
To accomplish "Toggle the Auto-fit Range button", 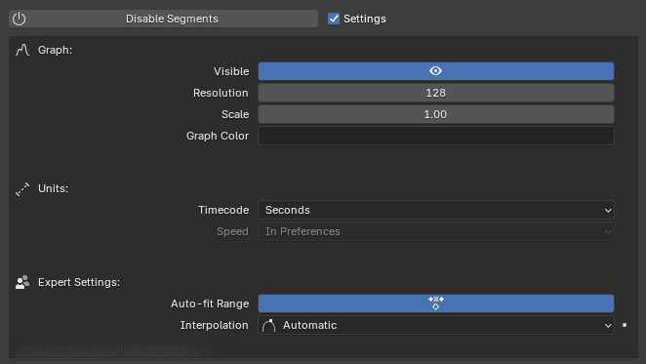I will (x=436, y=303).
